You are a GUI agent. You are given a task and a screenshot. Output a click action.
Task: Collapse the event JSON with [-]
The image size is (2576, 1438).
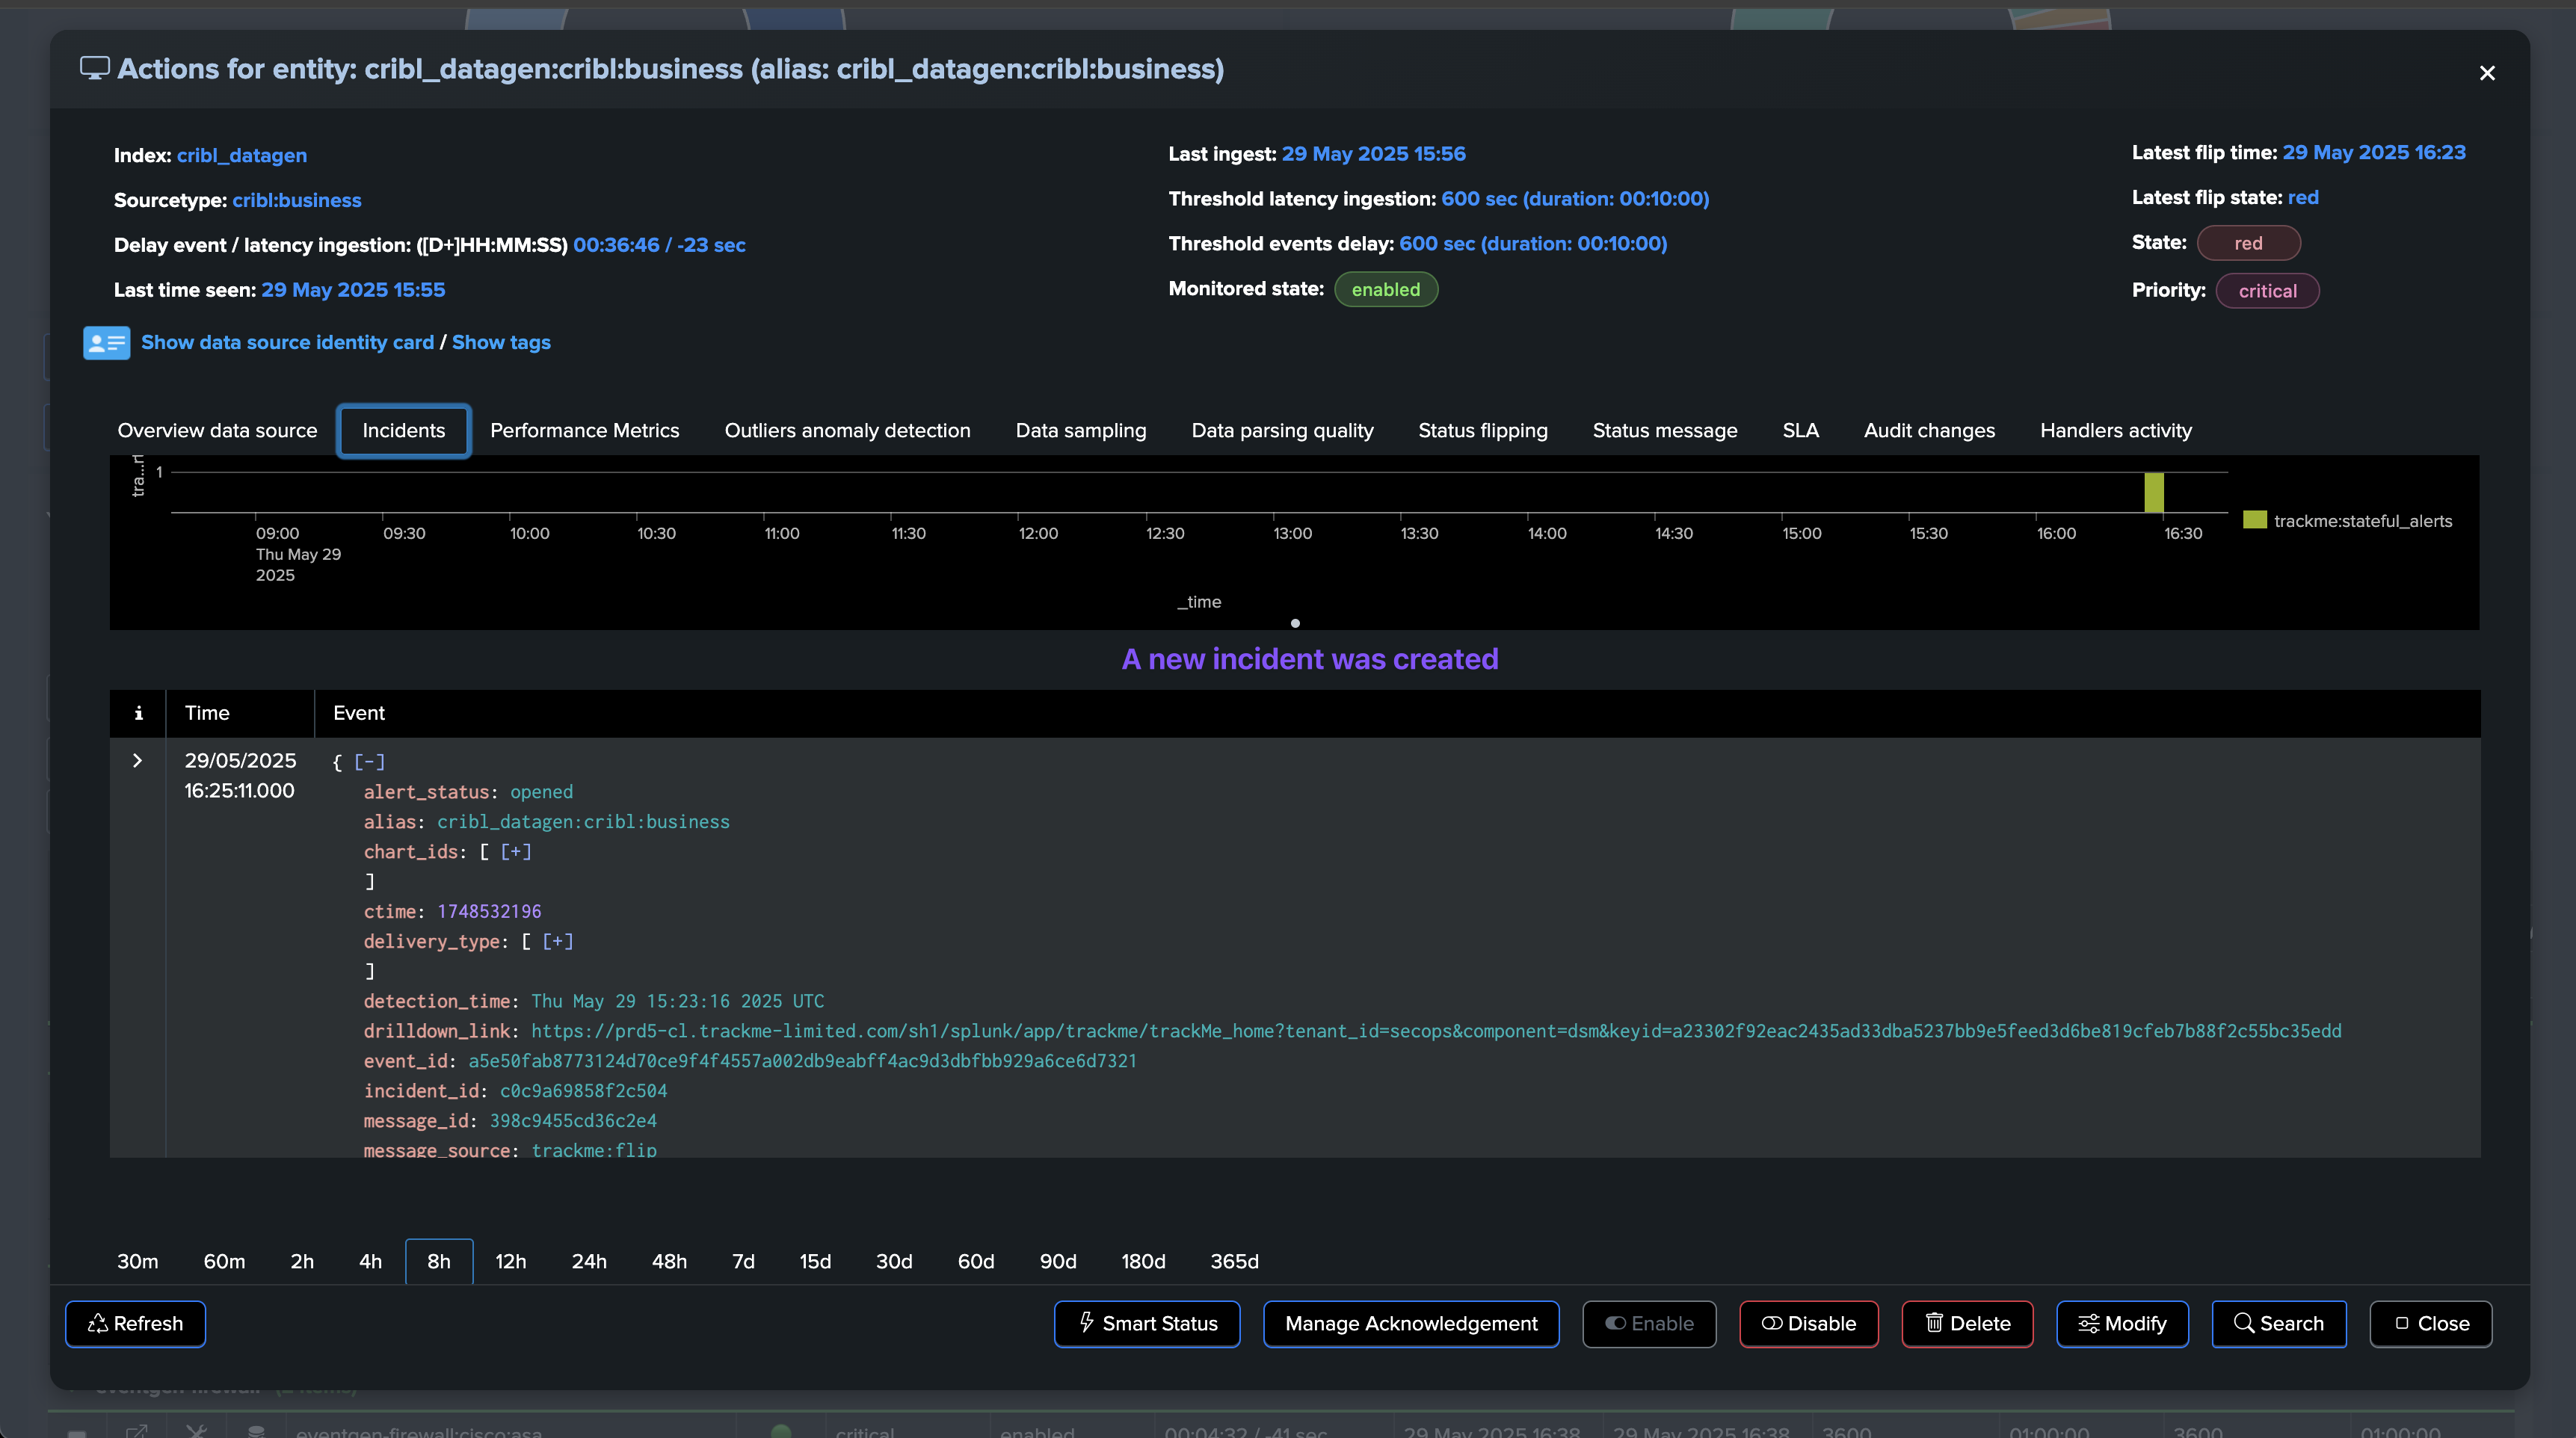pos(369,762)
